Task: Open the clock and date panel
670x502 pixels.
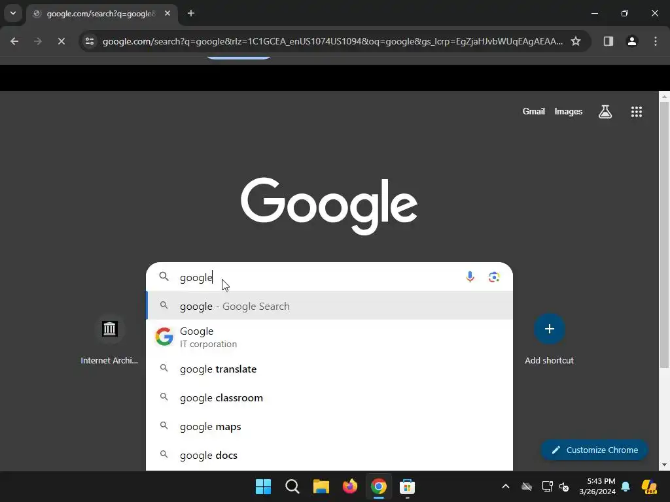Action: coord(597,486)
